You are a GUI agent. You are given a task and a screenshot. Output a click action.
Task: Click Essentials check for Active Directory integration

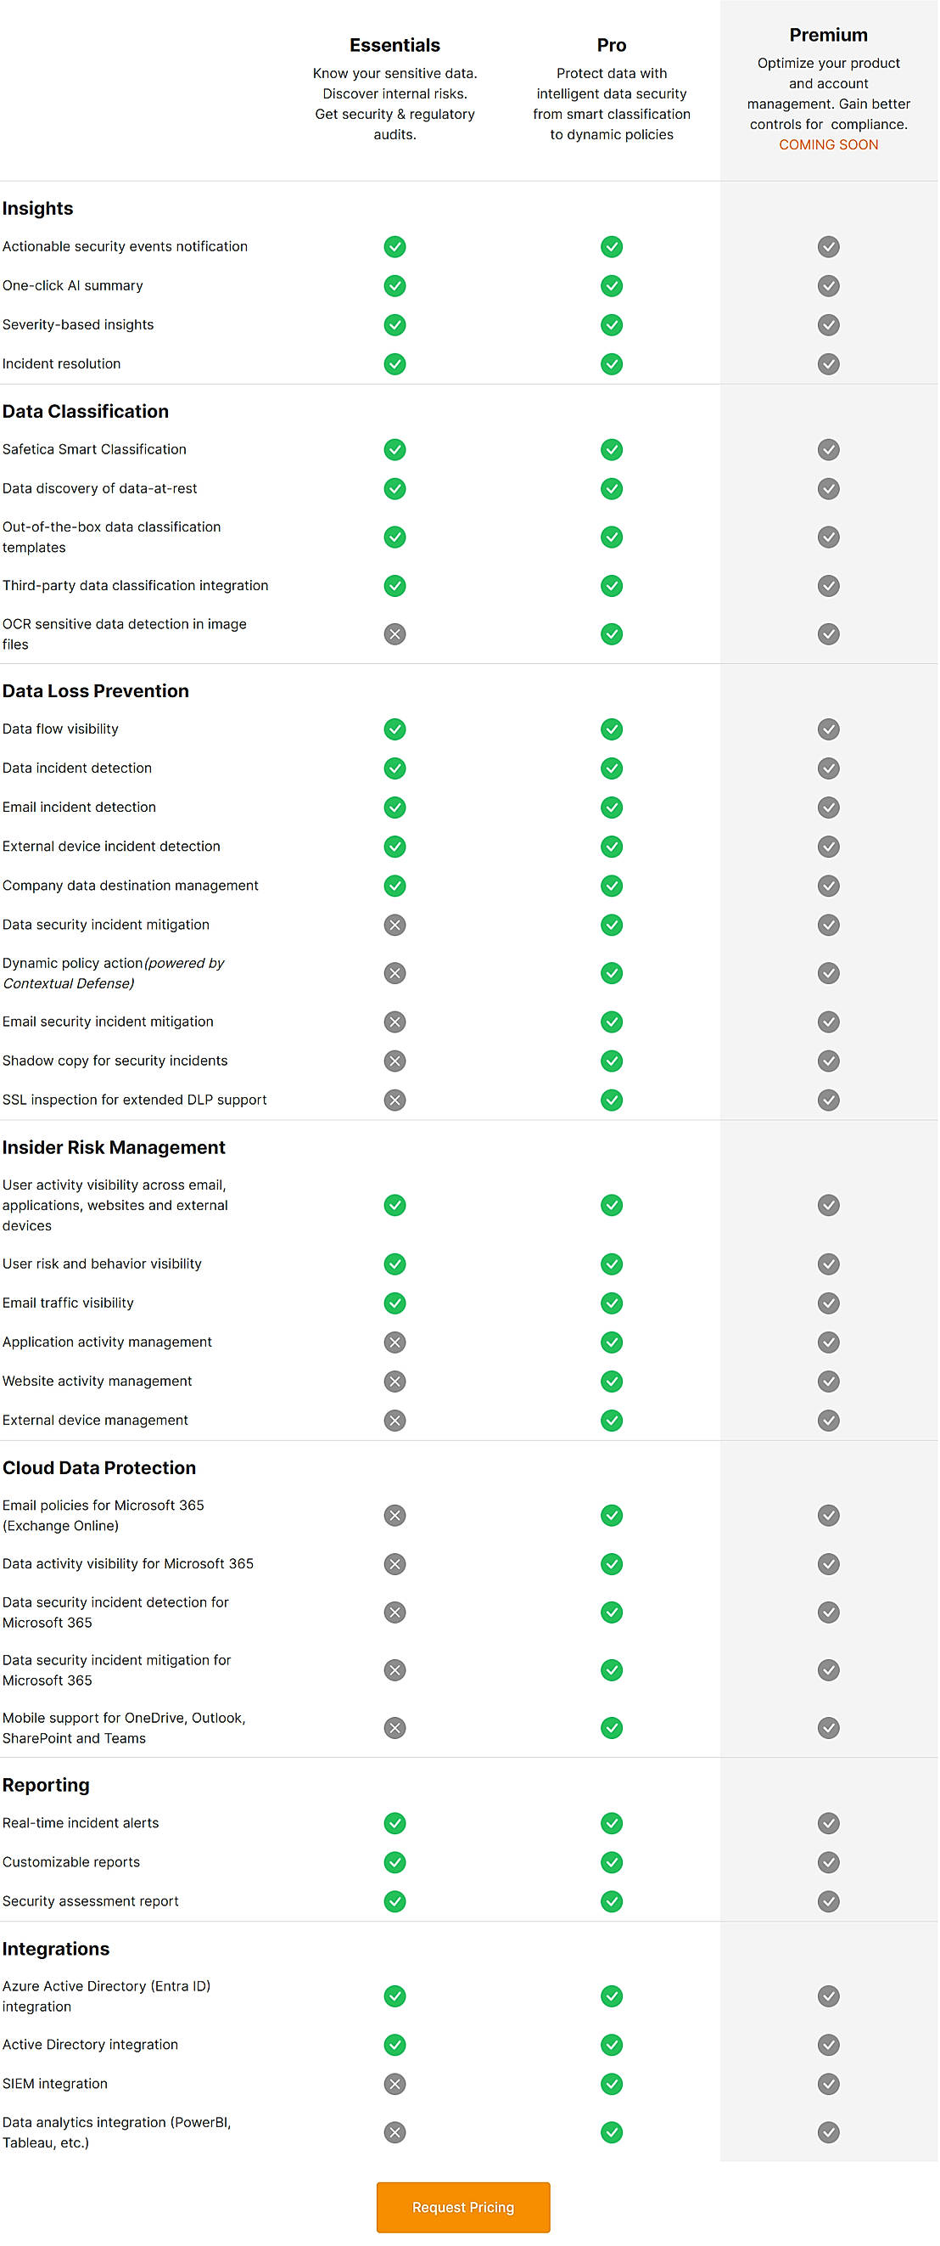(394, 2044)
